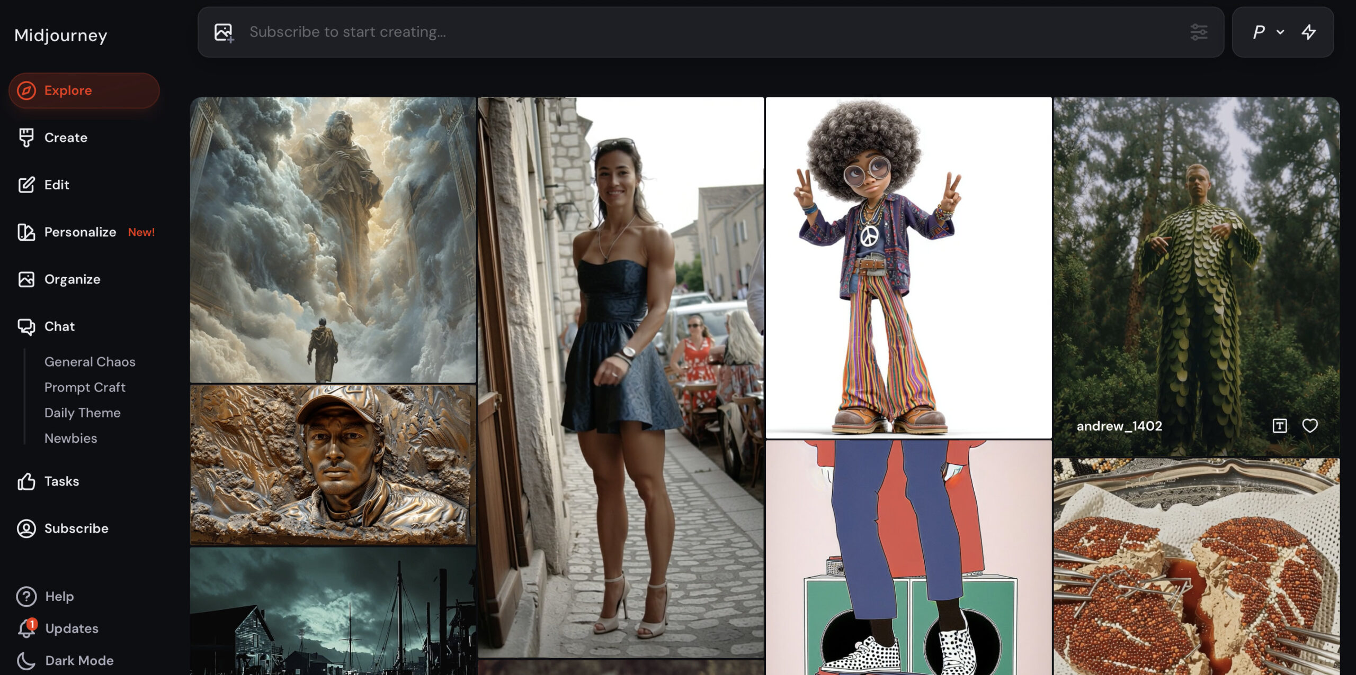1356x675 pixels.
Task: Open the General Chaos chat room
Action: pyautogui.click(x=90, y=361)
